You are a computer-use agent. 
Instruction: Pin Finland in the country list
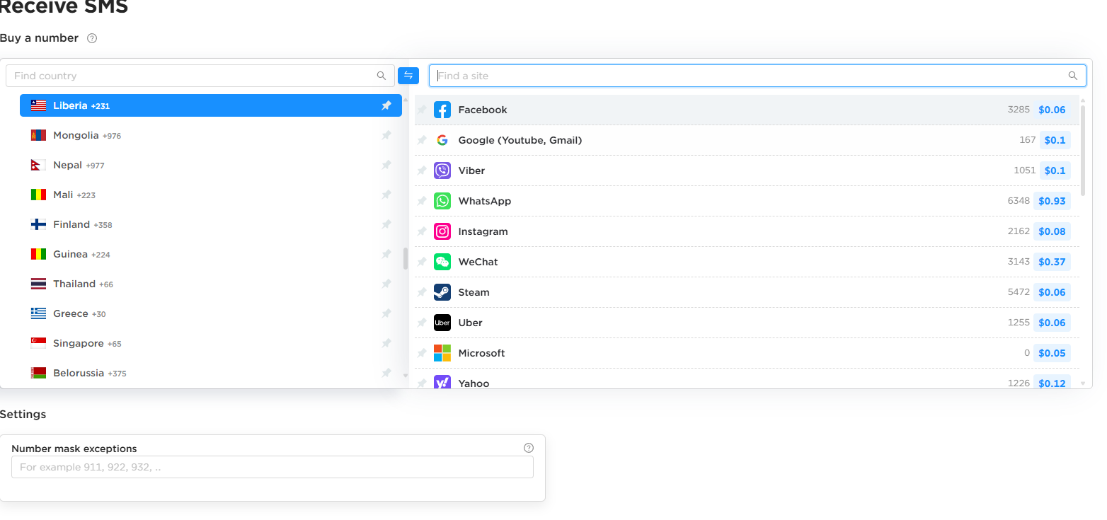click(x=386, y=224)
